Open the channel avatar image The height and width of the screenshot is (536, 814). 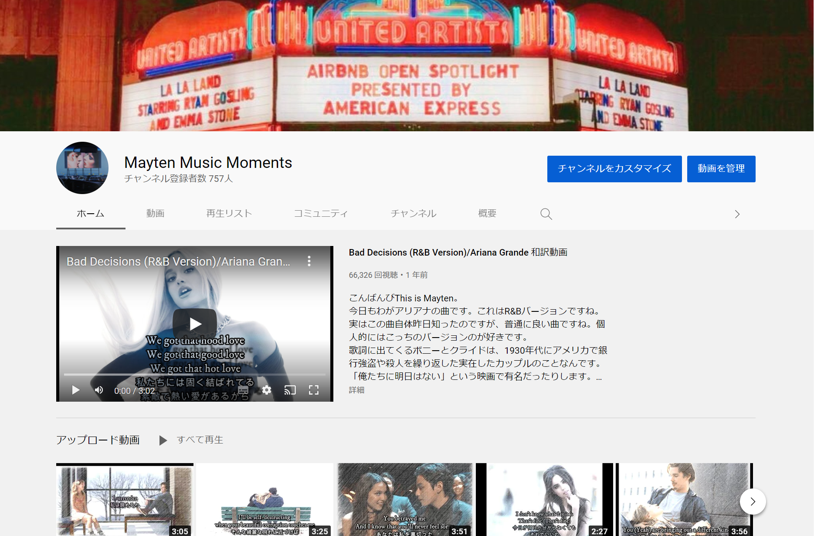tap(82, 168)
